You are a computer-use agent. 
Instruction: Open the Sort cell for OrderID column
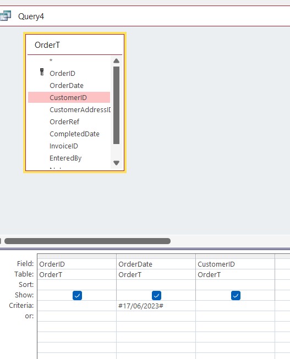click(77, 285)
